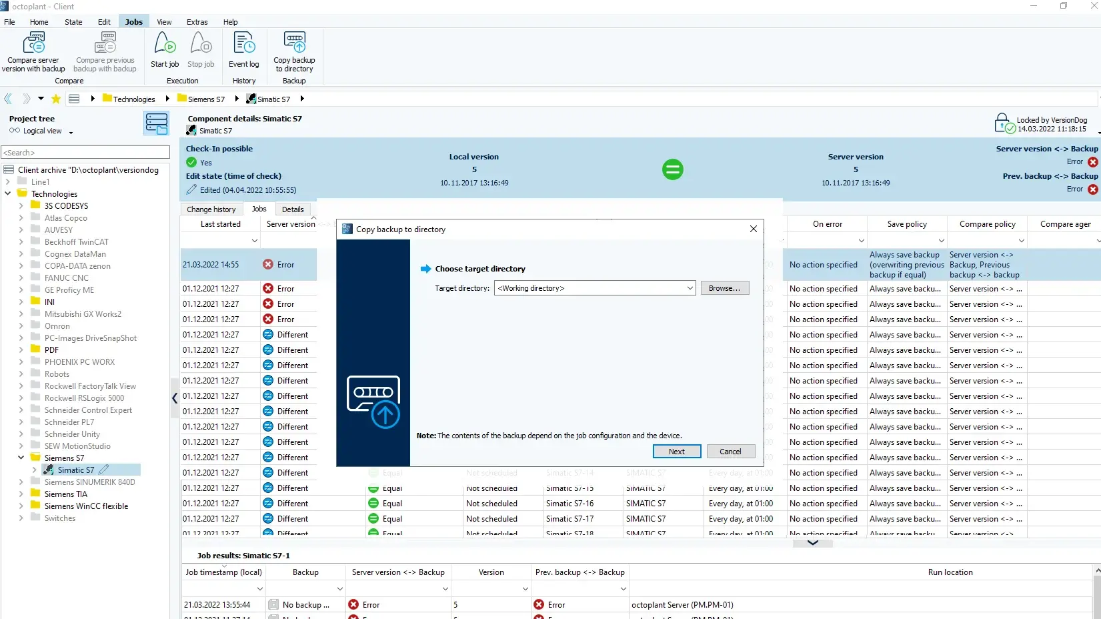Open the Extras menu
The image size is (1101, 619).
197,22
